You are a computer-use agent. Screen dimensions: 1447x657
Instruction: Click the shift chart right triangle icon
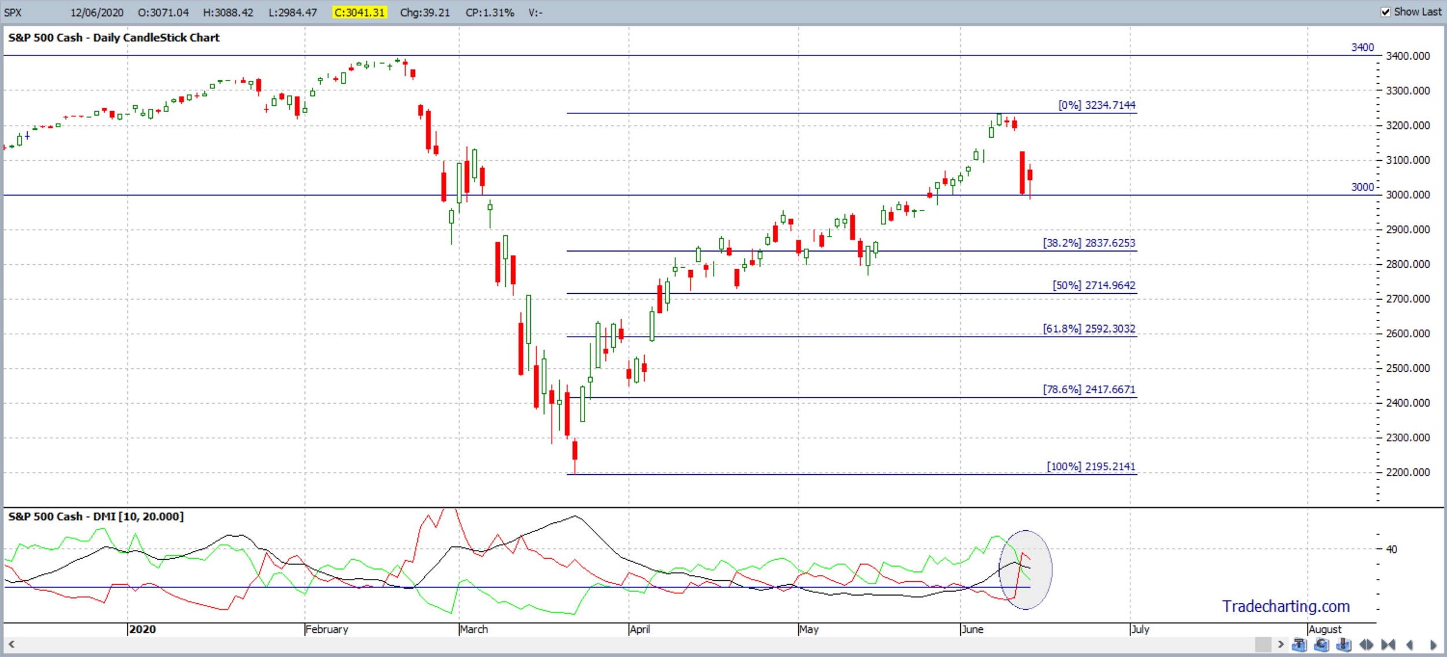[x=1433, y=644]
